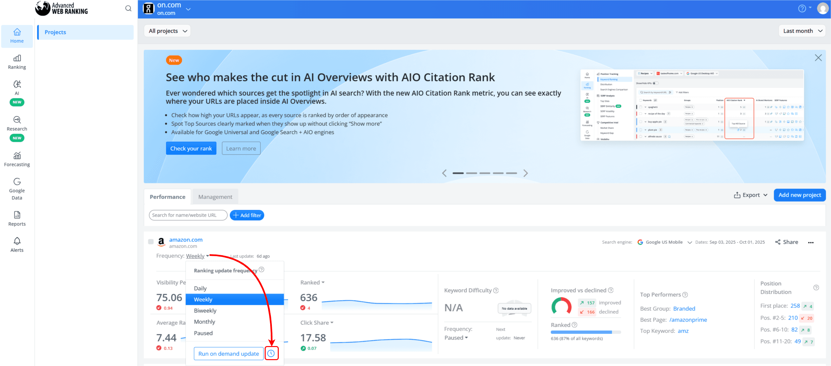This screenshot has height=366, width=831.
Task: Open the All projects dropdown
Action: tap(167, 31)
